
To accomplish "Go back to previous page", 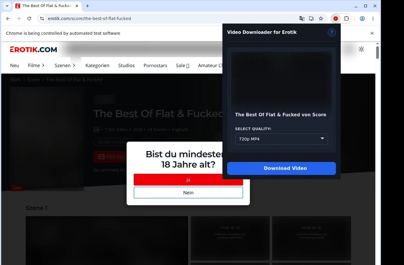I will pos(8,18).
